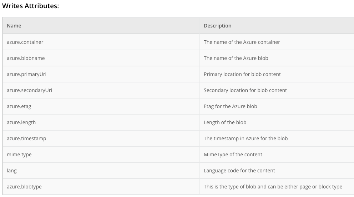This screenshot has height=197, width=354.
Task: Click the azure.primaryUri name cell
Action: 26,74
